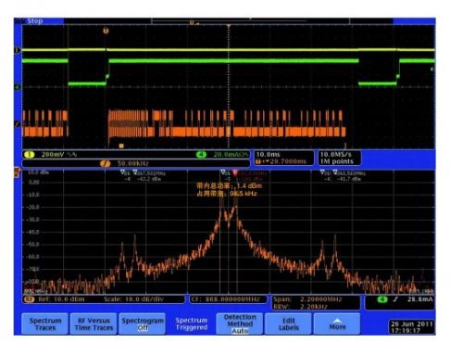
Task: Toggle the Spectrogram Off setting
Action: click(143, 323)
